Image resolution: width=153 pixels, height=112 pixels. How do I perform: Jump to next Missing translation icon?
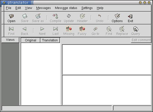click(x=69, y=29)
